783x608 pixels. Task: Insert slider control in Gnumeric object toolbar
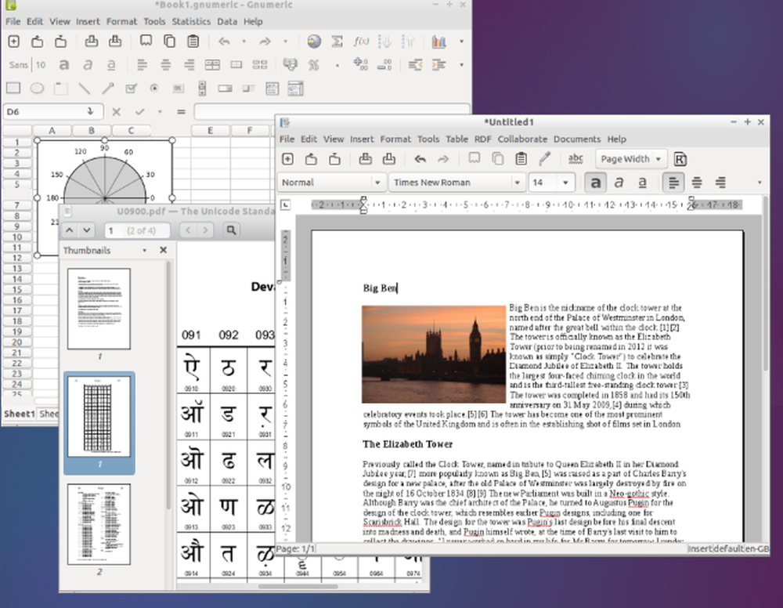249,89
